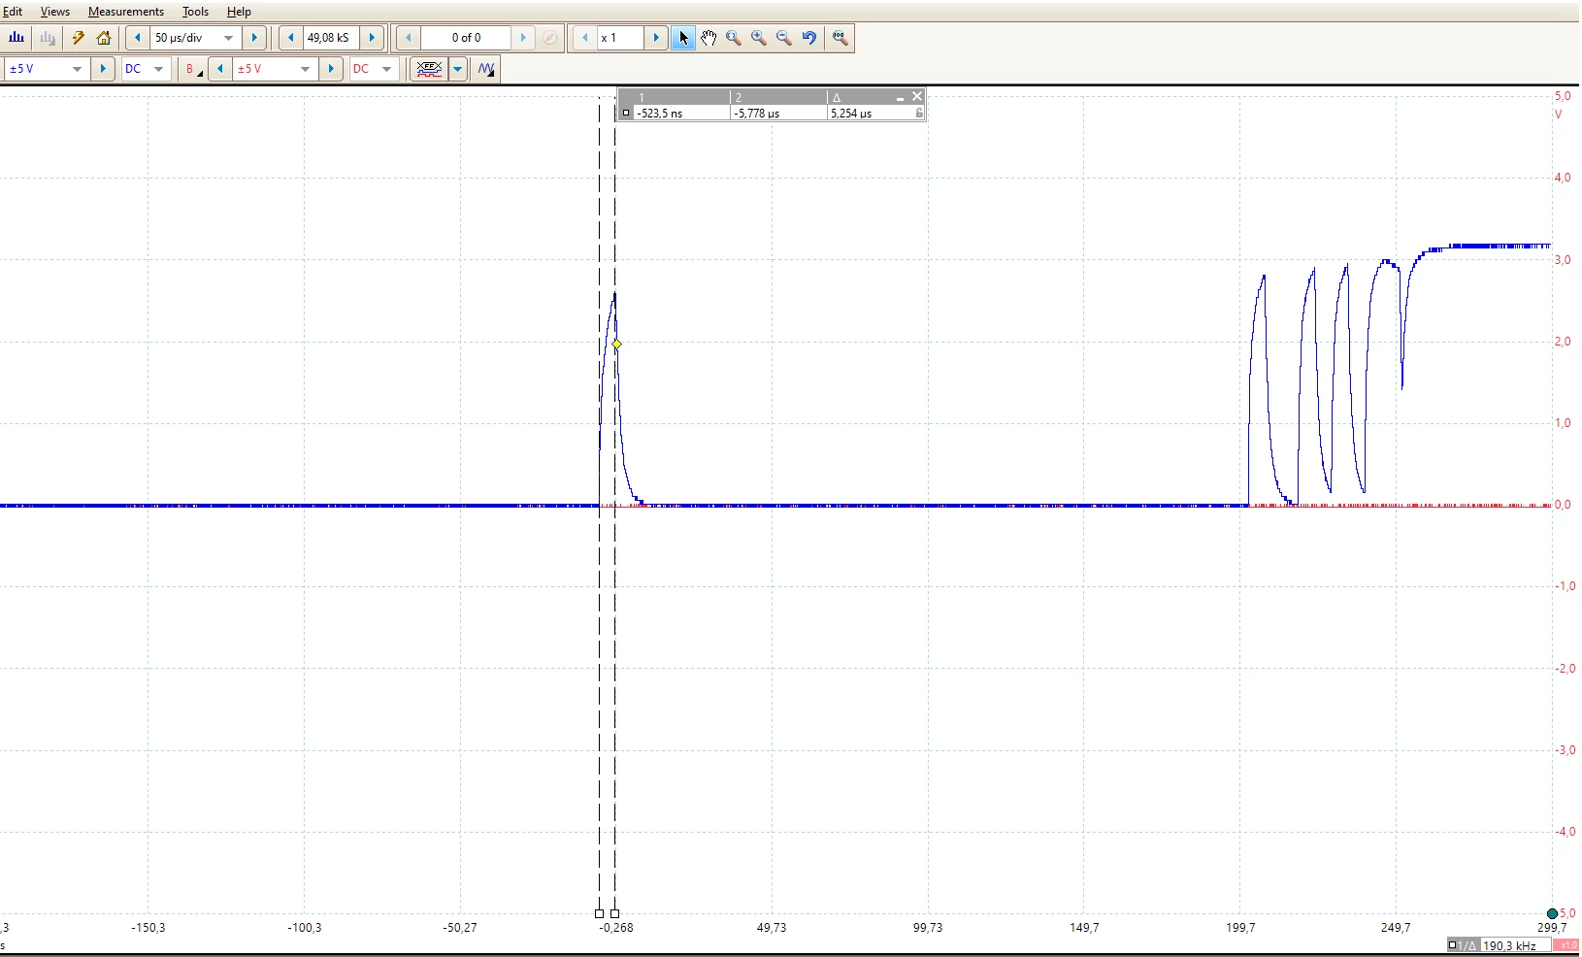Expand the math channels dropdown arrow
Image resolution: width=1582 pixels, height=957 pixels.
click(458, 69)
